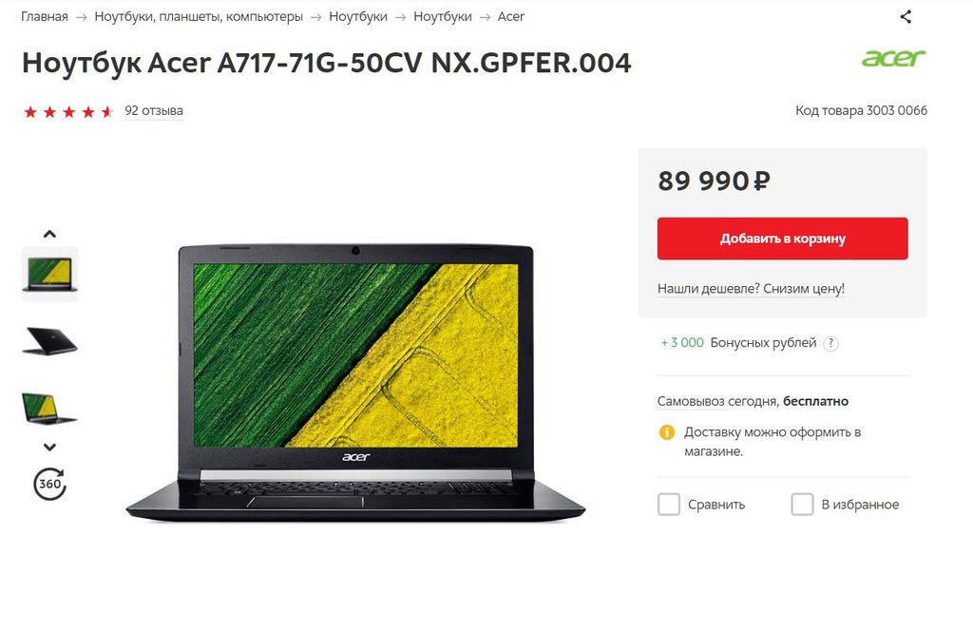
Task: Click the red star rating
Action: point(68,112)
